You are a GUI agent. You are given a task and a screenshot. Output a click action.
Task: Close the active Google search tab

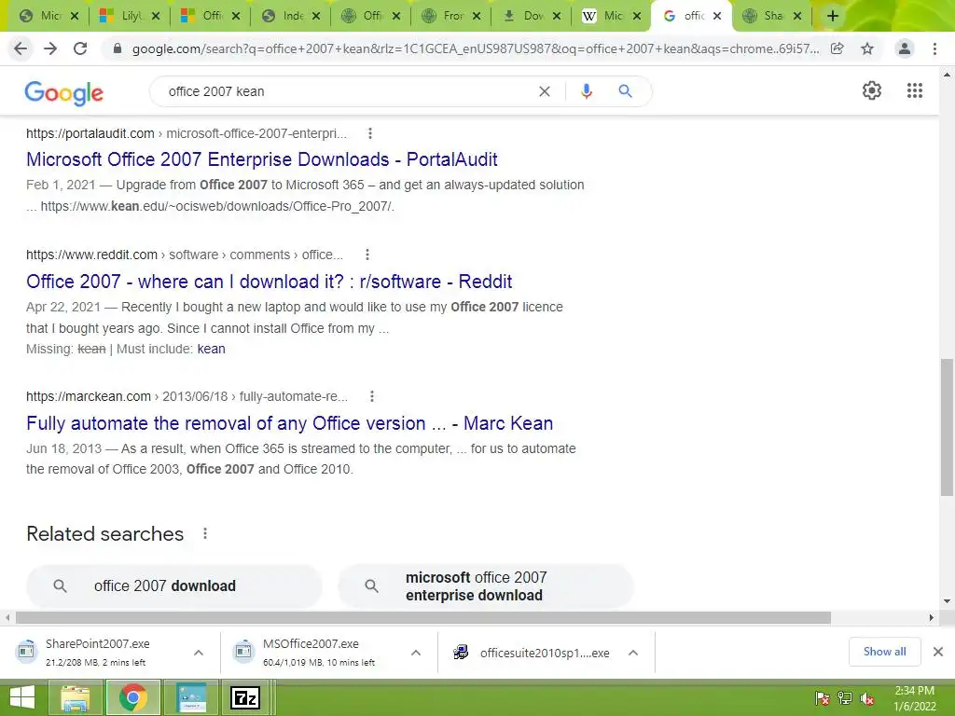click(x=717, y=16)
